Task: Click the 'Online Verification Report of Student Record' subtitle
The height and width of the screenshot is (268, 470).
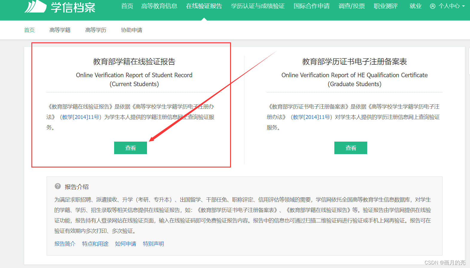Action: [134, 75]
